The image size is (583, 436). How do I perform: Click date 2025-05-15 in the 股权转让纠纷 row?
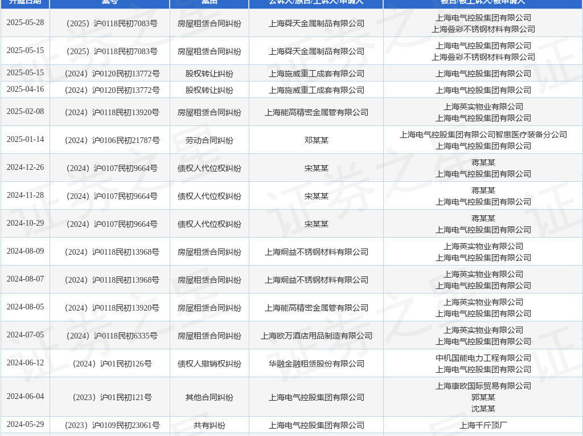(x=25, y=72)
